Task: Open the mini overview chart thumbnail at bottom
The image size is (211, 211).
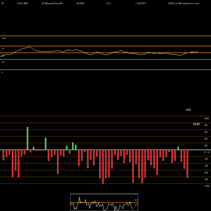Action: point(104,202)
